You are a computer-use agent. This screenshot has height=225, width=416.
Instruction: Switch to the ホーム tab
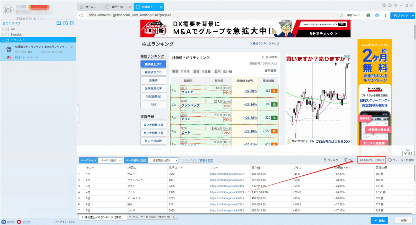(x=90, y=7)
